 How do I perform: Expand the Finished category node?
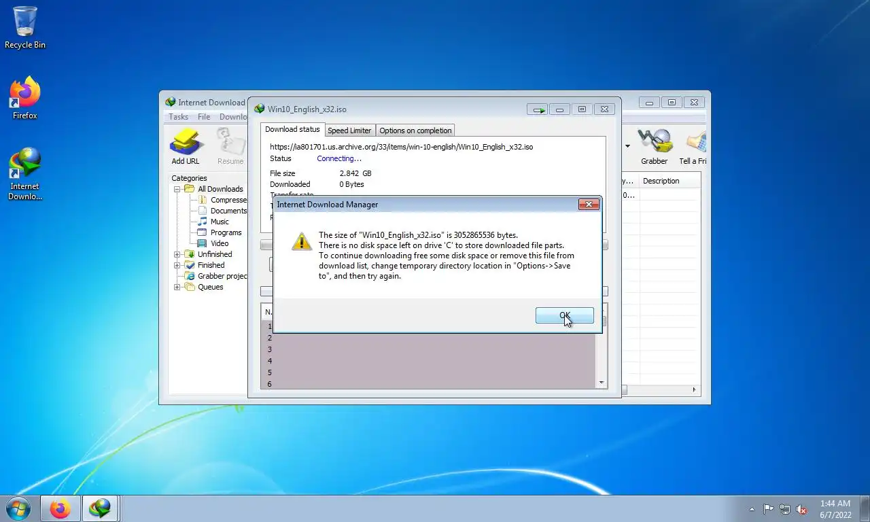177,265
